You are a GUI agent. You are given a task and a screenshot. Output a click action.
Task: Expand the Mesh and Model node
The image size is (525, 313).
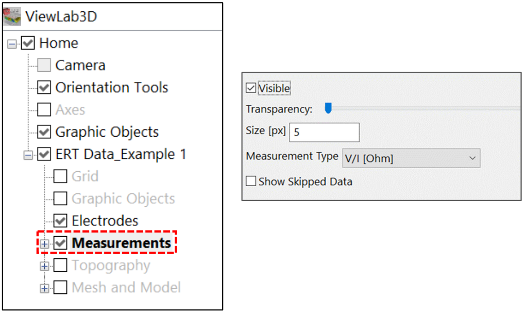tap(44, 289)
